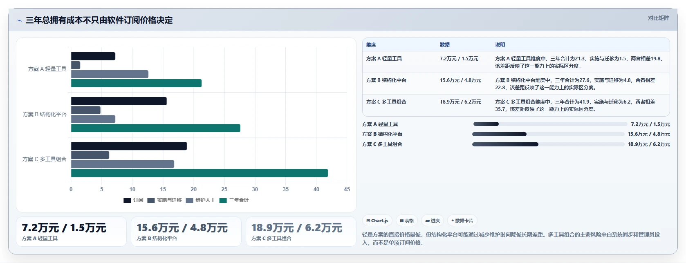Open the 15.6万元 / 4.8万元 data card
The width and height of the screenshot is (686, 263).
[186, 232]
